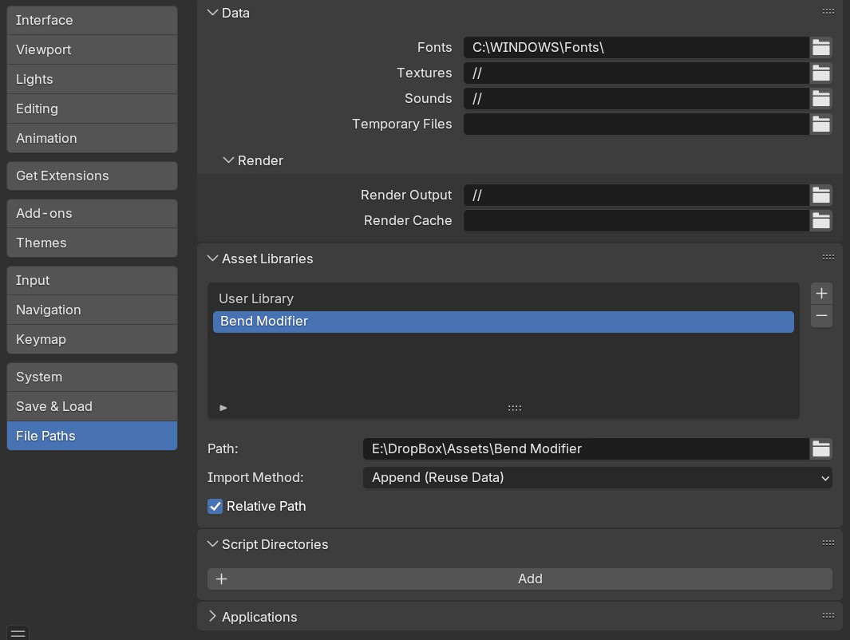Browse folder for Fonts path
The width and height of the screenshot is (850, 640).
click(x=820, y=48)
